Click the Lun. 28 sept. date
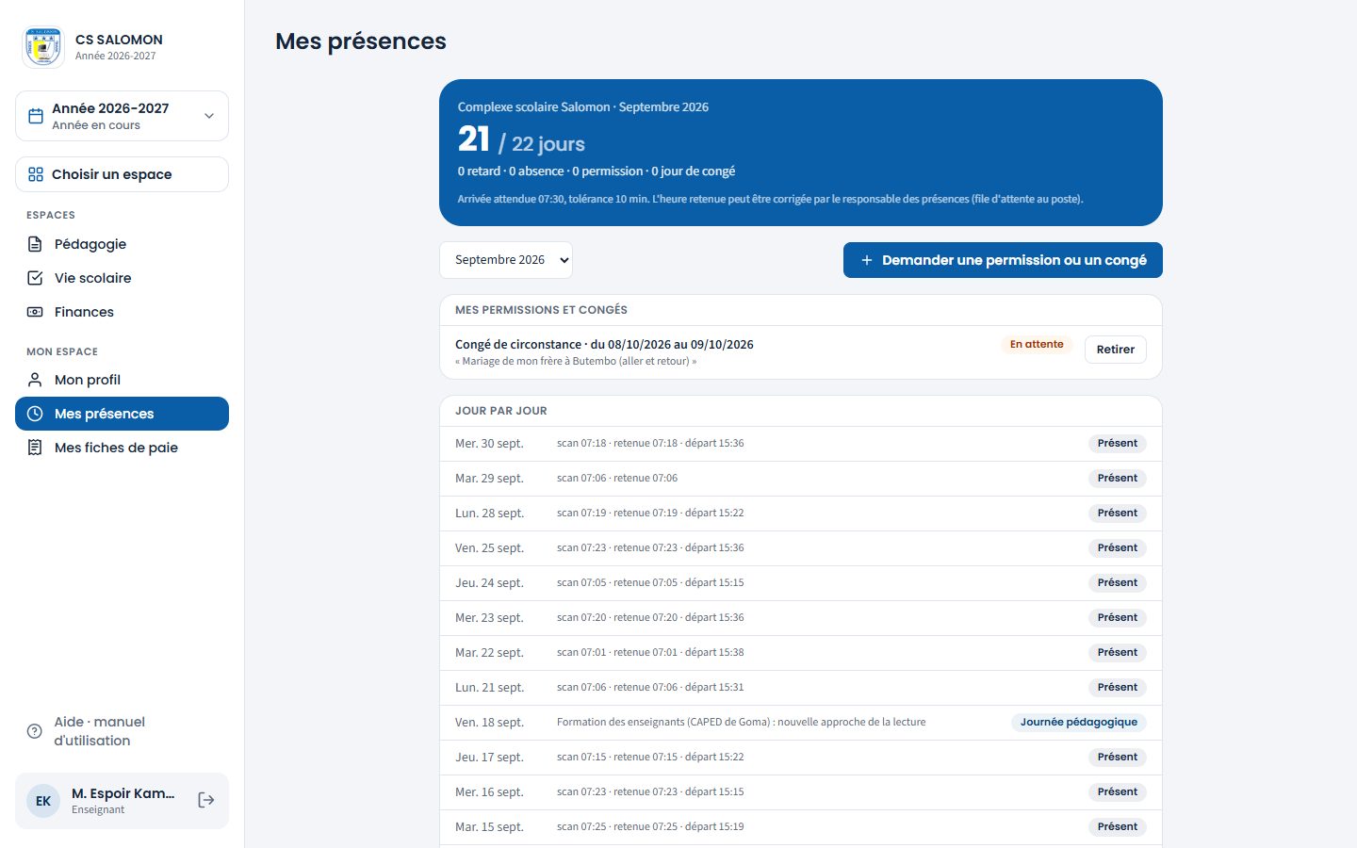The width and height of the screenshot is (1357, 848). tap(489, 514)
